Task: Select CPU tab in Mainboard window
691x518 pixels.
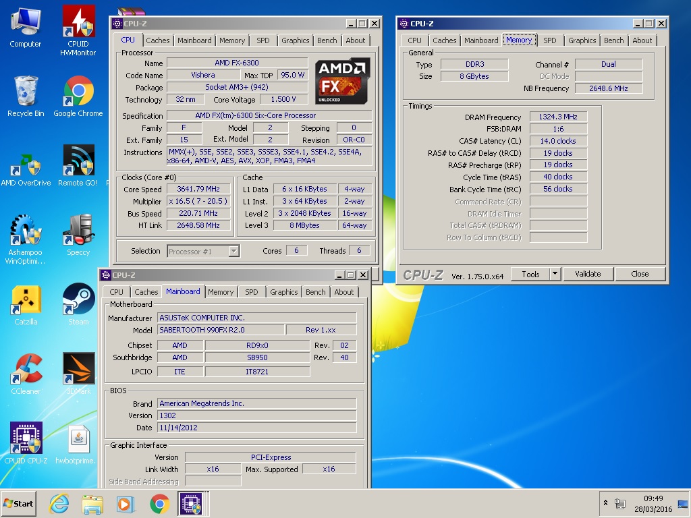Action: 116,291
